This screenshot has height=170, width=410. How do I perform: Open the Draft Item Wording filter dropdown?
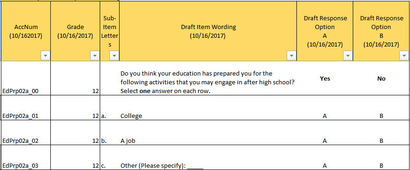pos(291,56)
